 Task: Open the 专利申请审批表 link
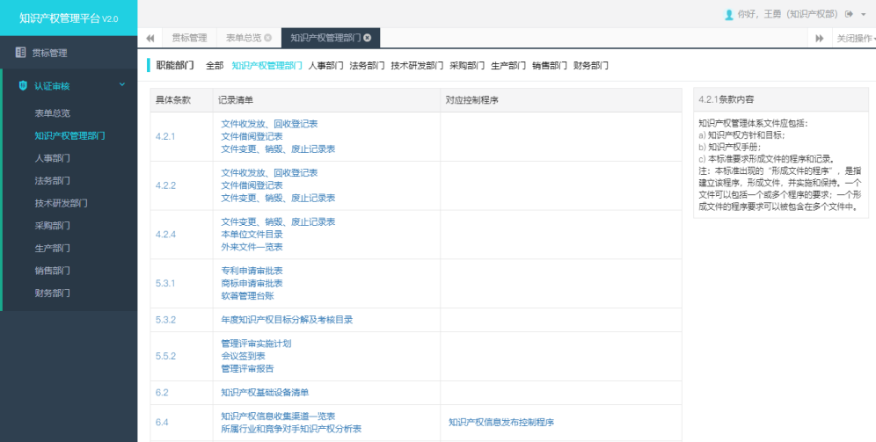[x=252, y=271]
